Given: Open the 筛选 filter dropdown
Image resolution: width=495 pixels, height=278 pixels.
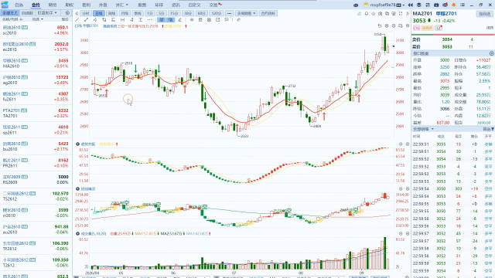Looking at the screenshot, I should (488, 129).
